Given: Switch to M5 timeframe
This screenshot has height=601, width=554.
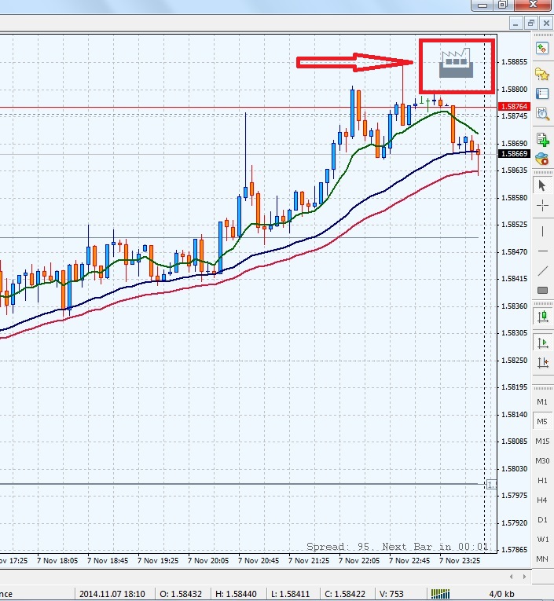Looking at the screenshot, I should [542, 422].
